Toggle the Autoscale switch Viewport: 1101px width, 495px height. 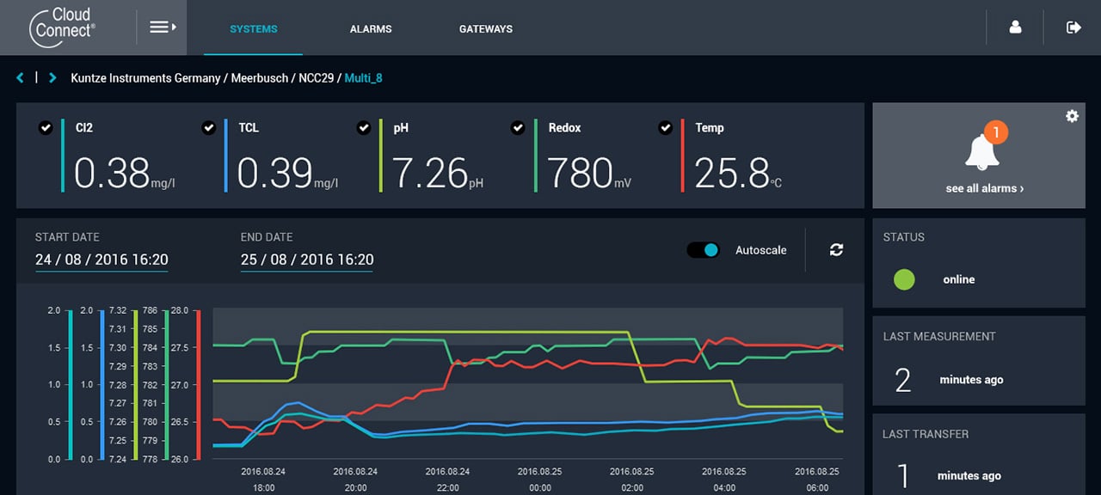pyautogui.click(x=703, y=250)
